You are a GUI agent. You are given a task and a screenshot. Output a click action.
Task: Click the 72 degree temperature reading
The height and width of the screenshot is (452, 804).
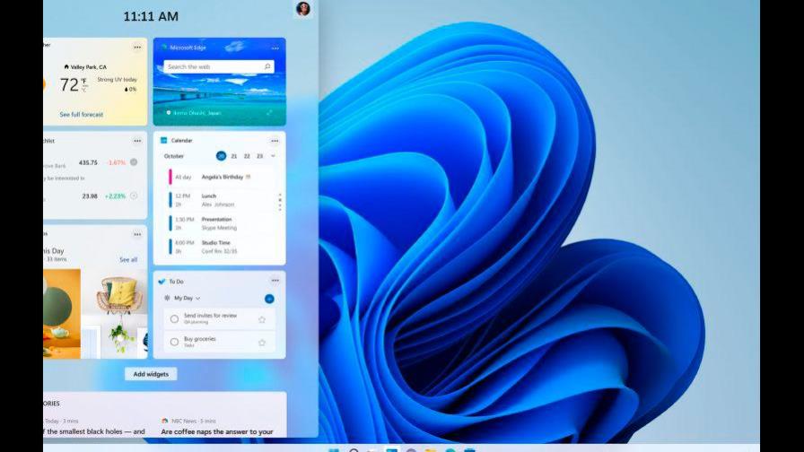[x=70, y=84]
